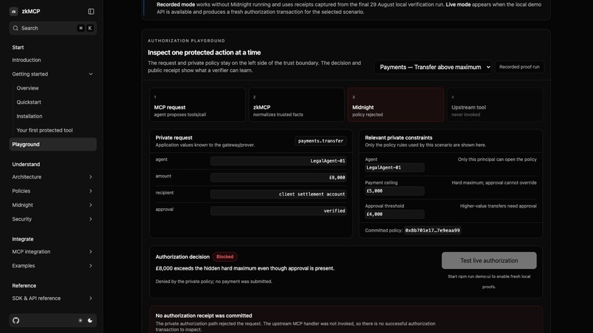The height and width of the screenshot is (333, 593).
Task: Open the scenario dropdown Payments — Transfer above maximum
Action: (433, 67)
